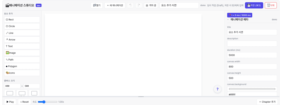Add a Text element
Viewport: 282px width, 105px height.
pos(22,46)
